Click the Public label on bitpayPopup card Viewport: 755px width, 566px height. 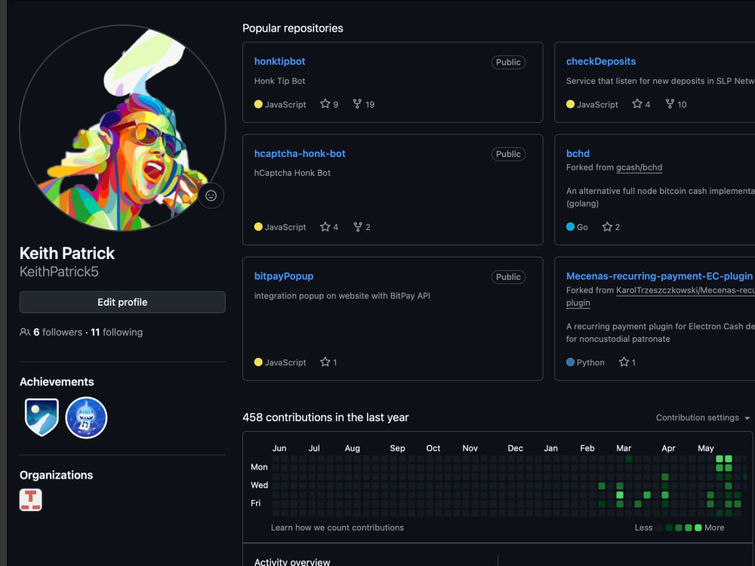pos(508,277)
